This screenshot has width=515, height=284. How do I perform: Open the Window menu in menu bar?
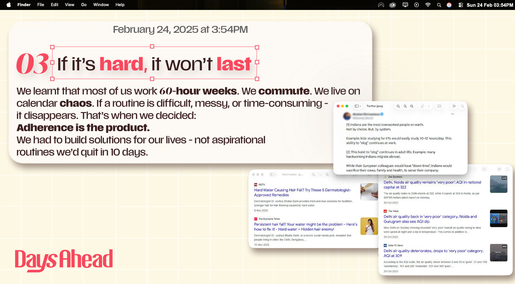[x=101, y=5]
